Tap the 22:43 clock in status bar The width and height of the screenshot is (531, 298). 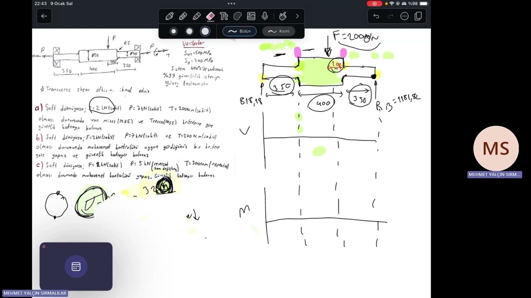click(x=41, y=3)
